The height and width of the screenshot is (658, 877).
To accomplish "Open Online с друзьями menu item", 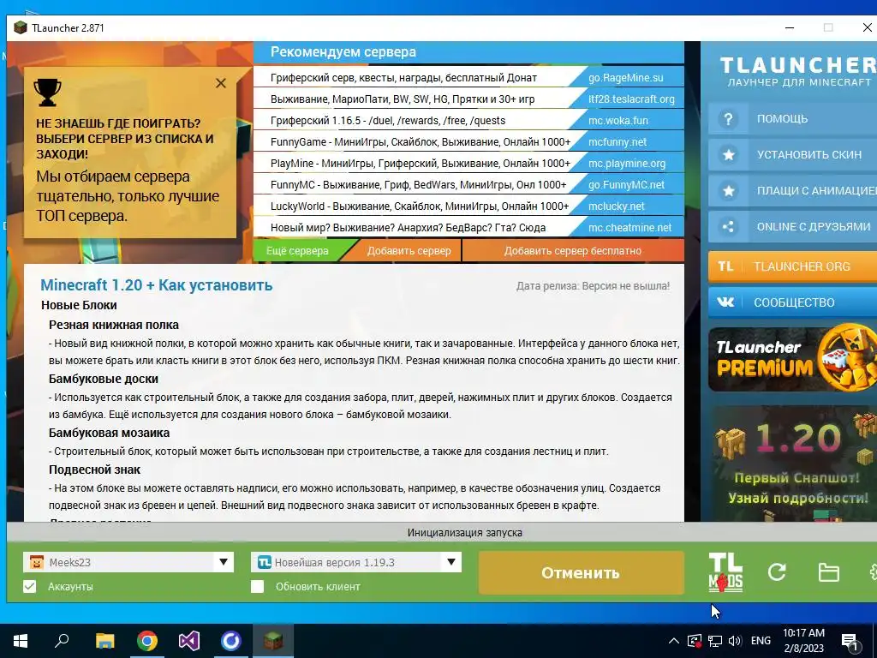I will click(x=792, y=226).
